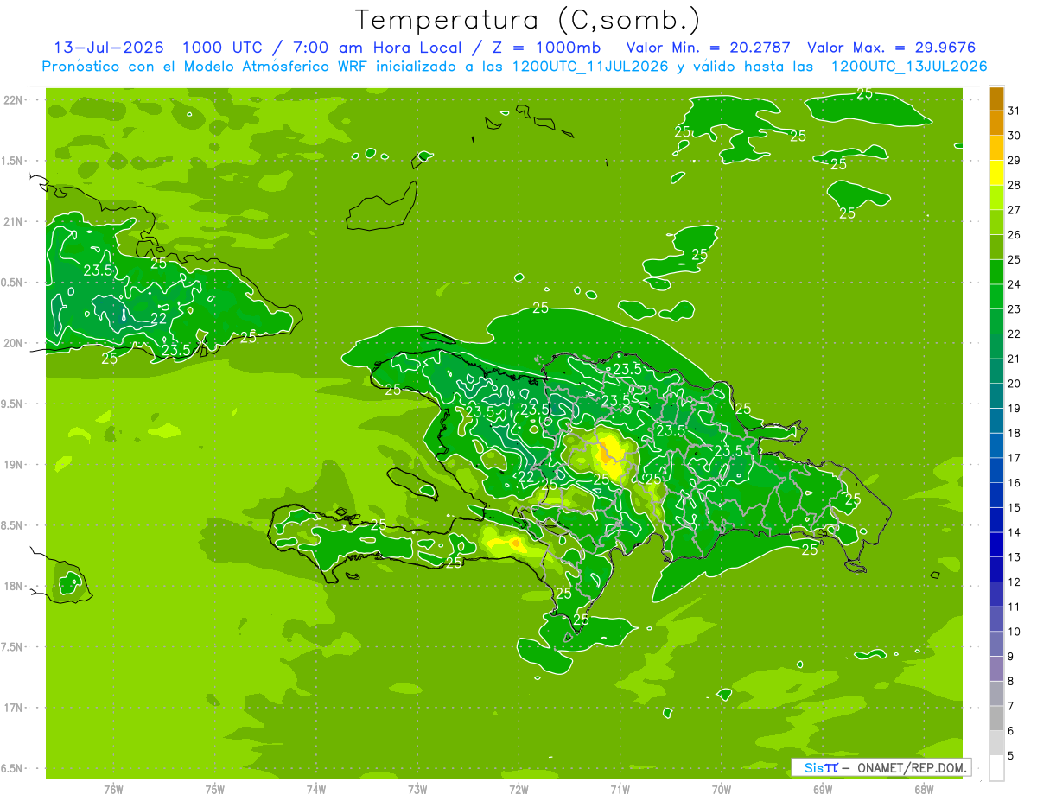Click the '1.5N' latitude axis label
Image resolution: width=1037 pixels, height=801 pixels.
pyautogui.click(x=14, y=161)
